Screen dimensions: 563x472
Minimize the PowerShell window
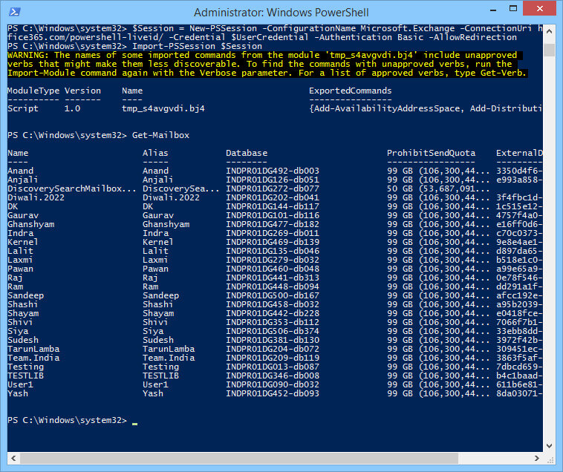point(493,10)
